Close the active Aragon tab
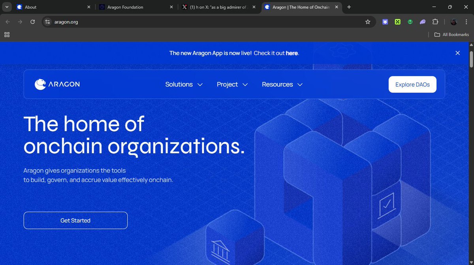 point(336,7)
